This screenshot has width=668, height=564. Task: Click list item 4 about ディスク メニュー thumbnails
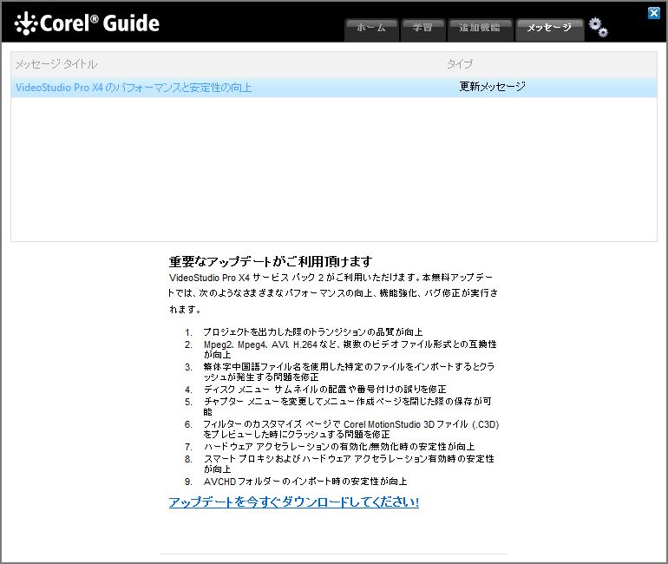pyautogui.click(x=324, y=390)
